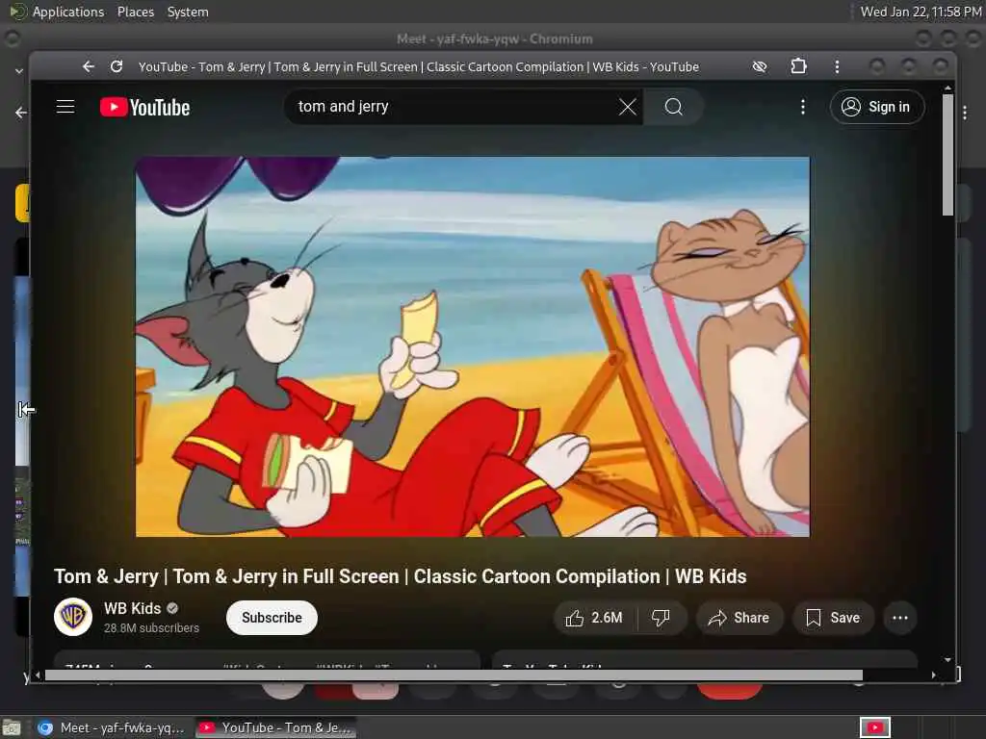
Task: Click '28.8M subscribers' text
Action: point(151,627)
